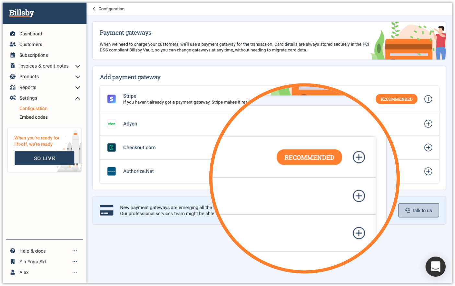This screenshot has height=286, width=455.
Task: Expand the Reports chevron
Action: pyautogui.click(x=77, y=87)
